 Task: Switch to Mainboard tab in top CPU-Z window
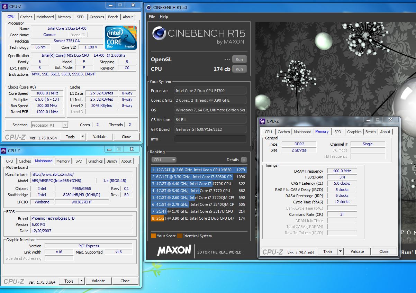[45, 17]
